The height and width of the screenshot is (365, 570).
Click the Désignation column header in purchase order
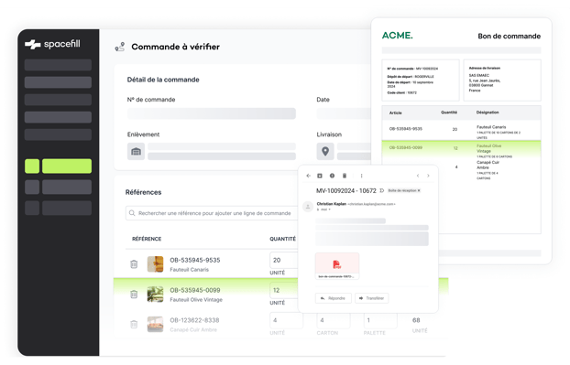point(488,113)
